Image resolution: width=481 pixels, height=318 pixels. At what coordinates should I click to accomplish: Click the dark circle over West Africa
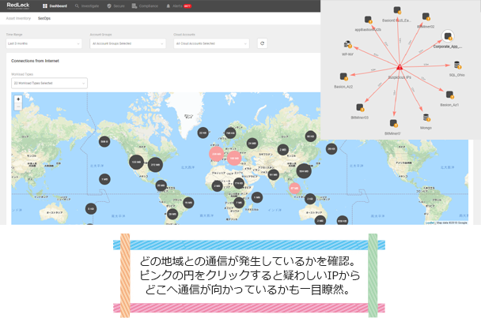(x=218, y=185)
